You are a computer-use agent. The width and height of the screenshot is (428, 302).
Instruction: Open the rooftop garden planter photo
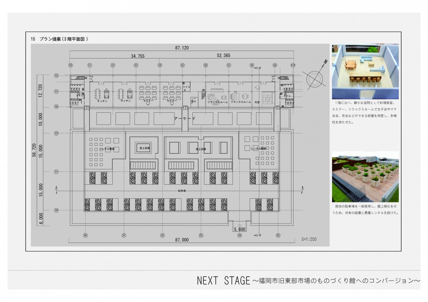coord(365,177)
